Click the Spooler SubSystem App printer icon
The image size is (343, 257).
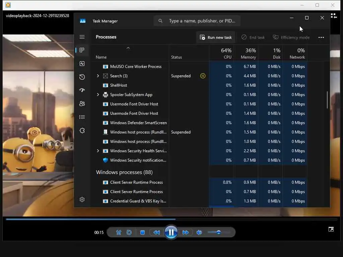(106, 95)
